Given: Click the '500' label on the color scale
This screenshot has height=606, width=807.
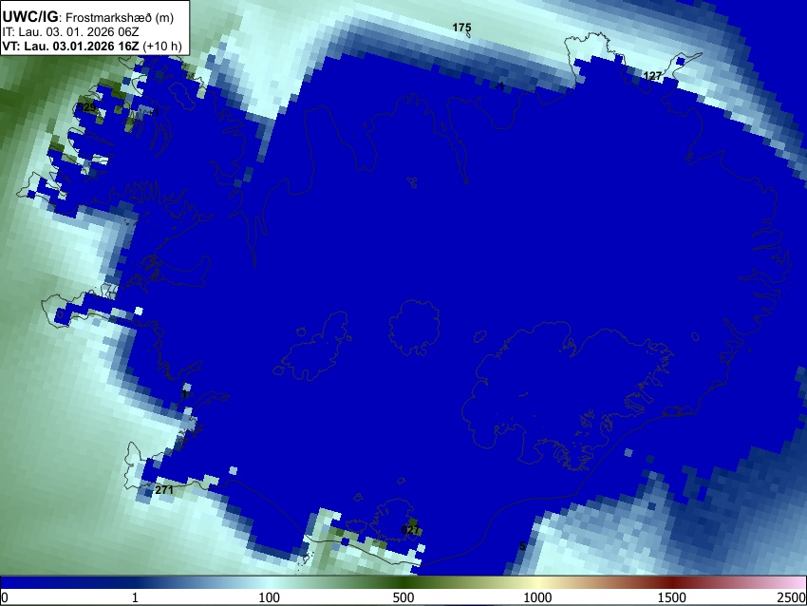Looking at the screenshot, I should pos(403,597).
